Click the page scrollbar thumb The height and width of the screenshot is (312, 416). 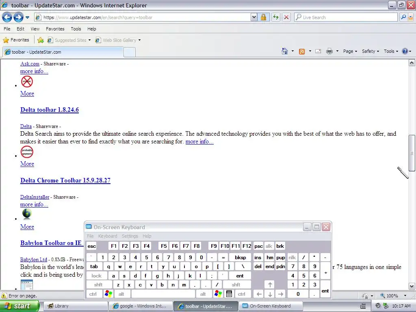pos(412,153)
